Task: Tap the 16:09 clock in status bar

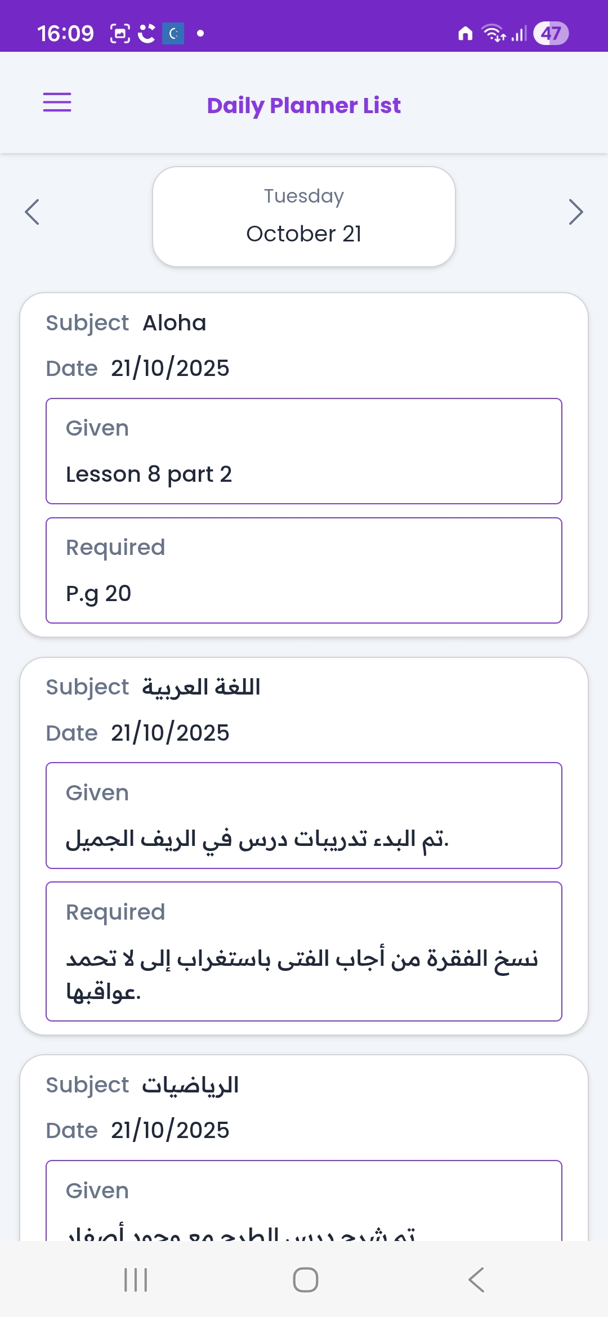Action: coord(65,34)
